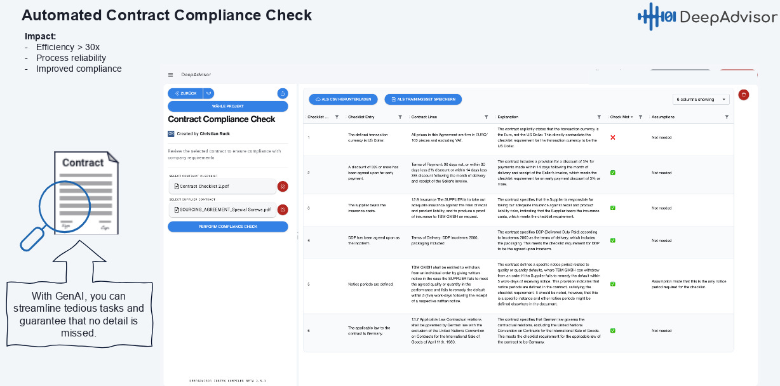Click the red X in row 1
This screenshot has height=386, width=780.
[613, 137]
